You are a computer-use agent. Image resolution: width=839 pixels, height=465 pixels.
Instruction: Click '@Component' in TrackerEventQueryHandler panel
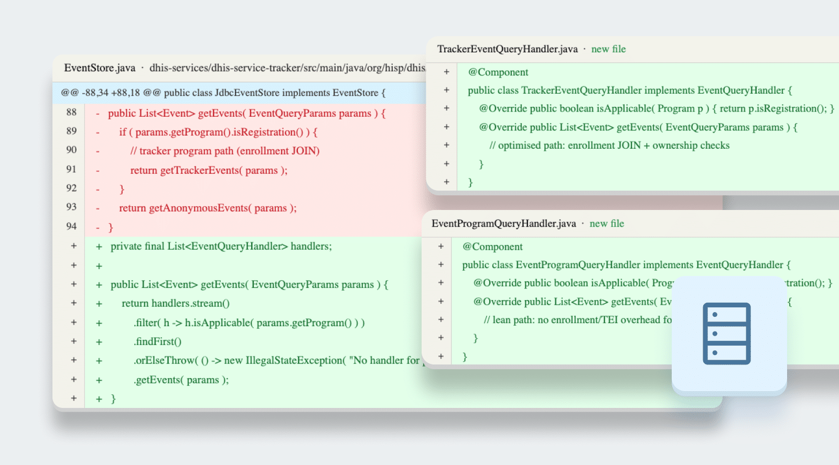(x=498, y=72)
